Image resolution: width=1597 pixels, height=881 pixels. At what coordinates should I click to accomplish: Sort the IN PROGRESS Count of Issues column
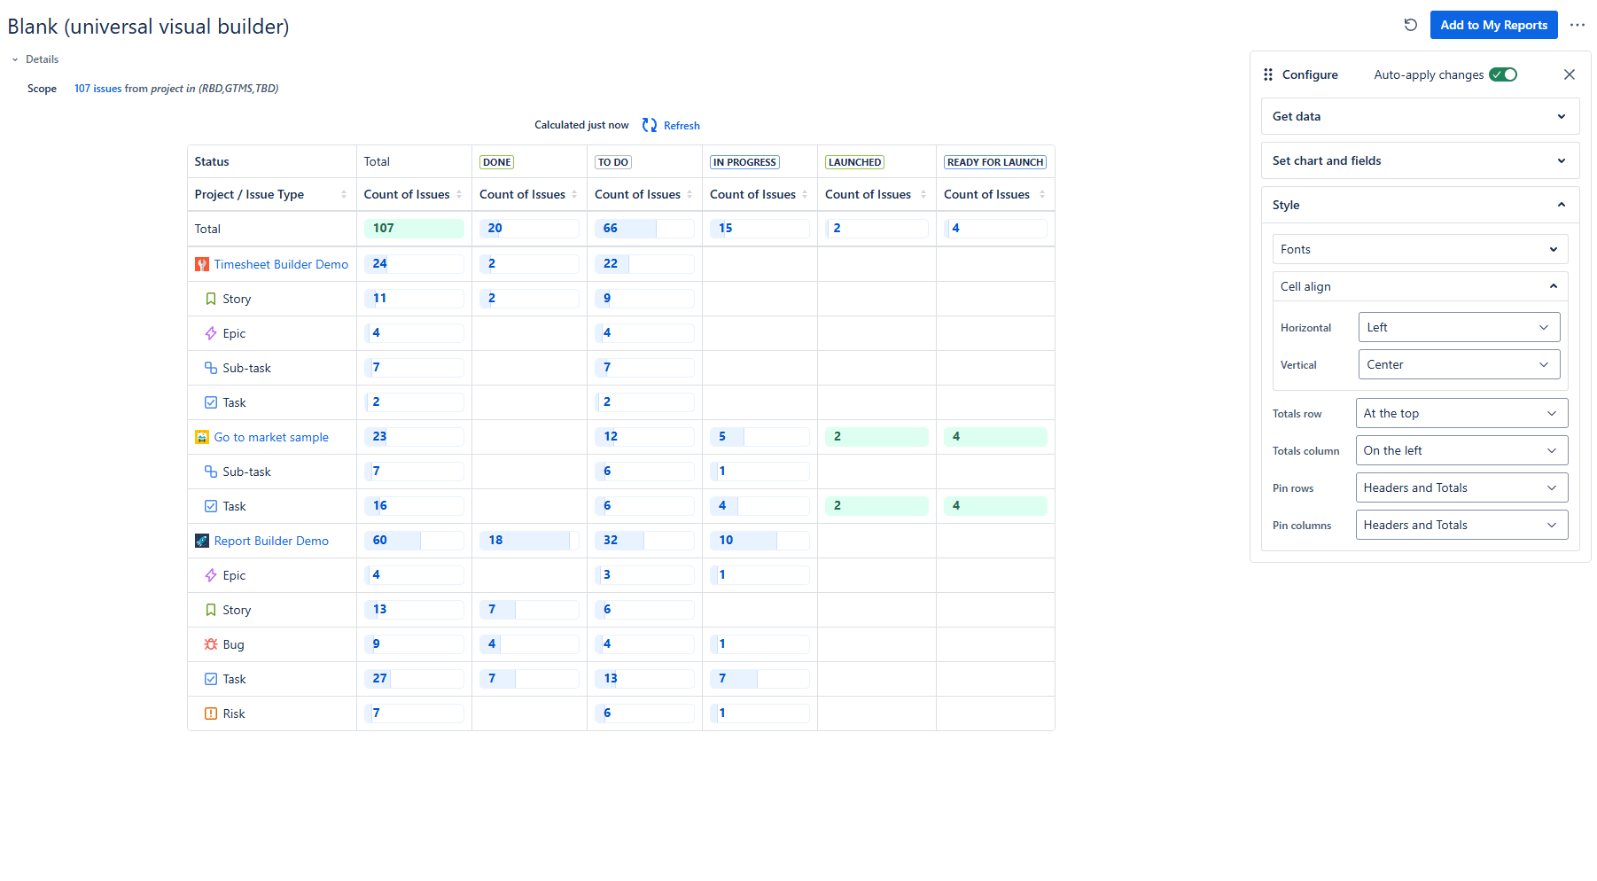point(805,194)
